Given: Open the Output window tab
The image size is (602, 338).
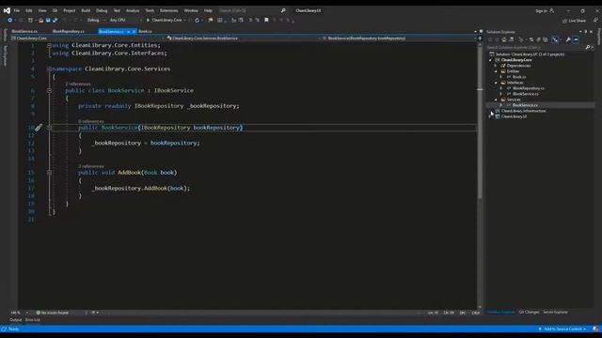Looking at the screenshot, I should point(16,320).
